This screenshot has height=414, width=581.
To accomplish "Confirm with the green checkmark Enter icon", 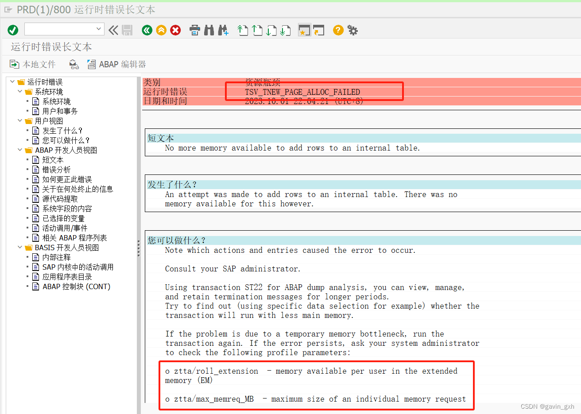I will [13, 30].
